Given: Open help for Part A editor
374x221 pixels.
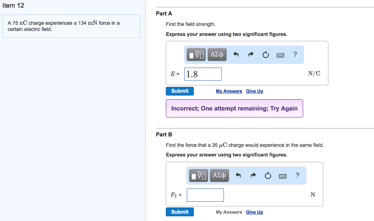Looking at the screenshot, I should coord(295,55).
